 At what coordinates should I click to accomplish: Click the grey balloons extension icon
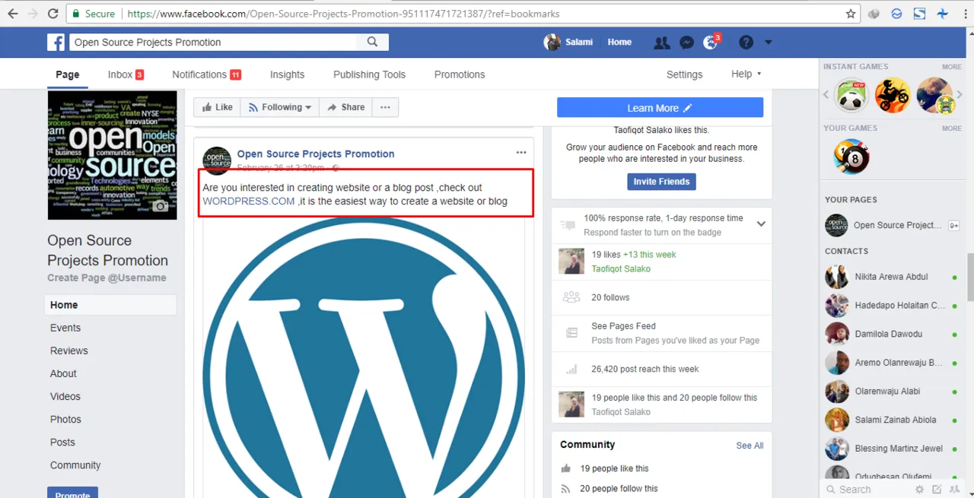point(874,14)
